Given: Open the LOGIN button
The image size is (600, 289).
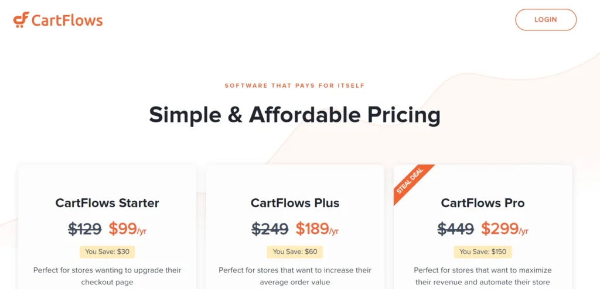Looking at the screenshot, I should [546, 19].
